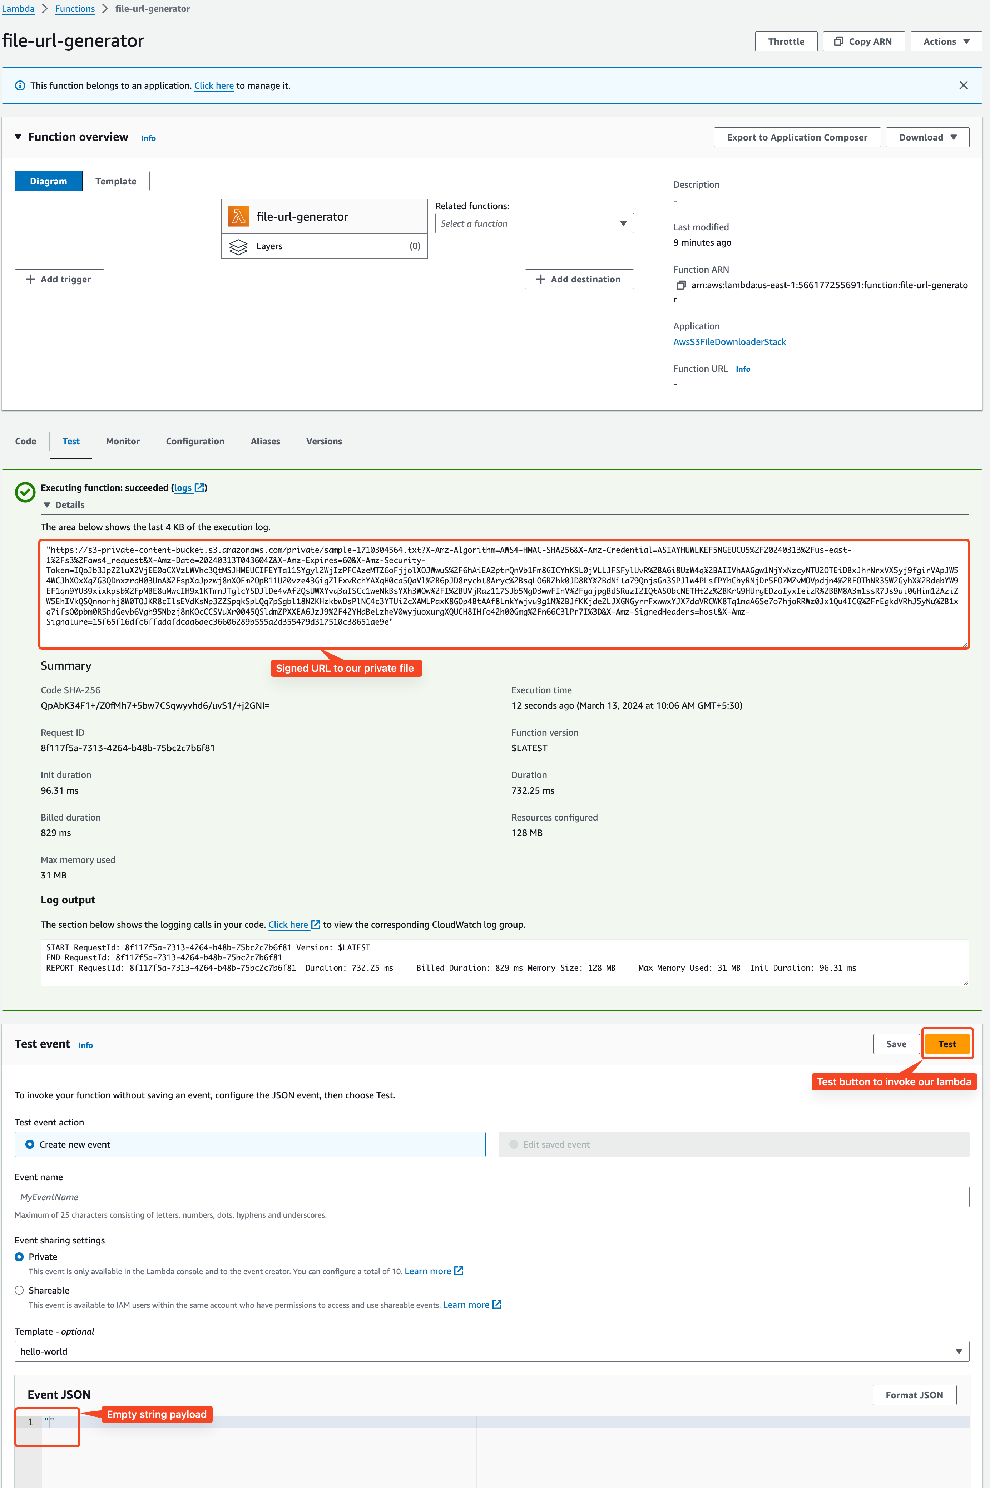Open the Configuration tab

(195, 442)
